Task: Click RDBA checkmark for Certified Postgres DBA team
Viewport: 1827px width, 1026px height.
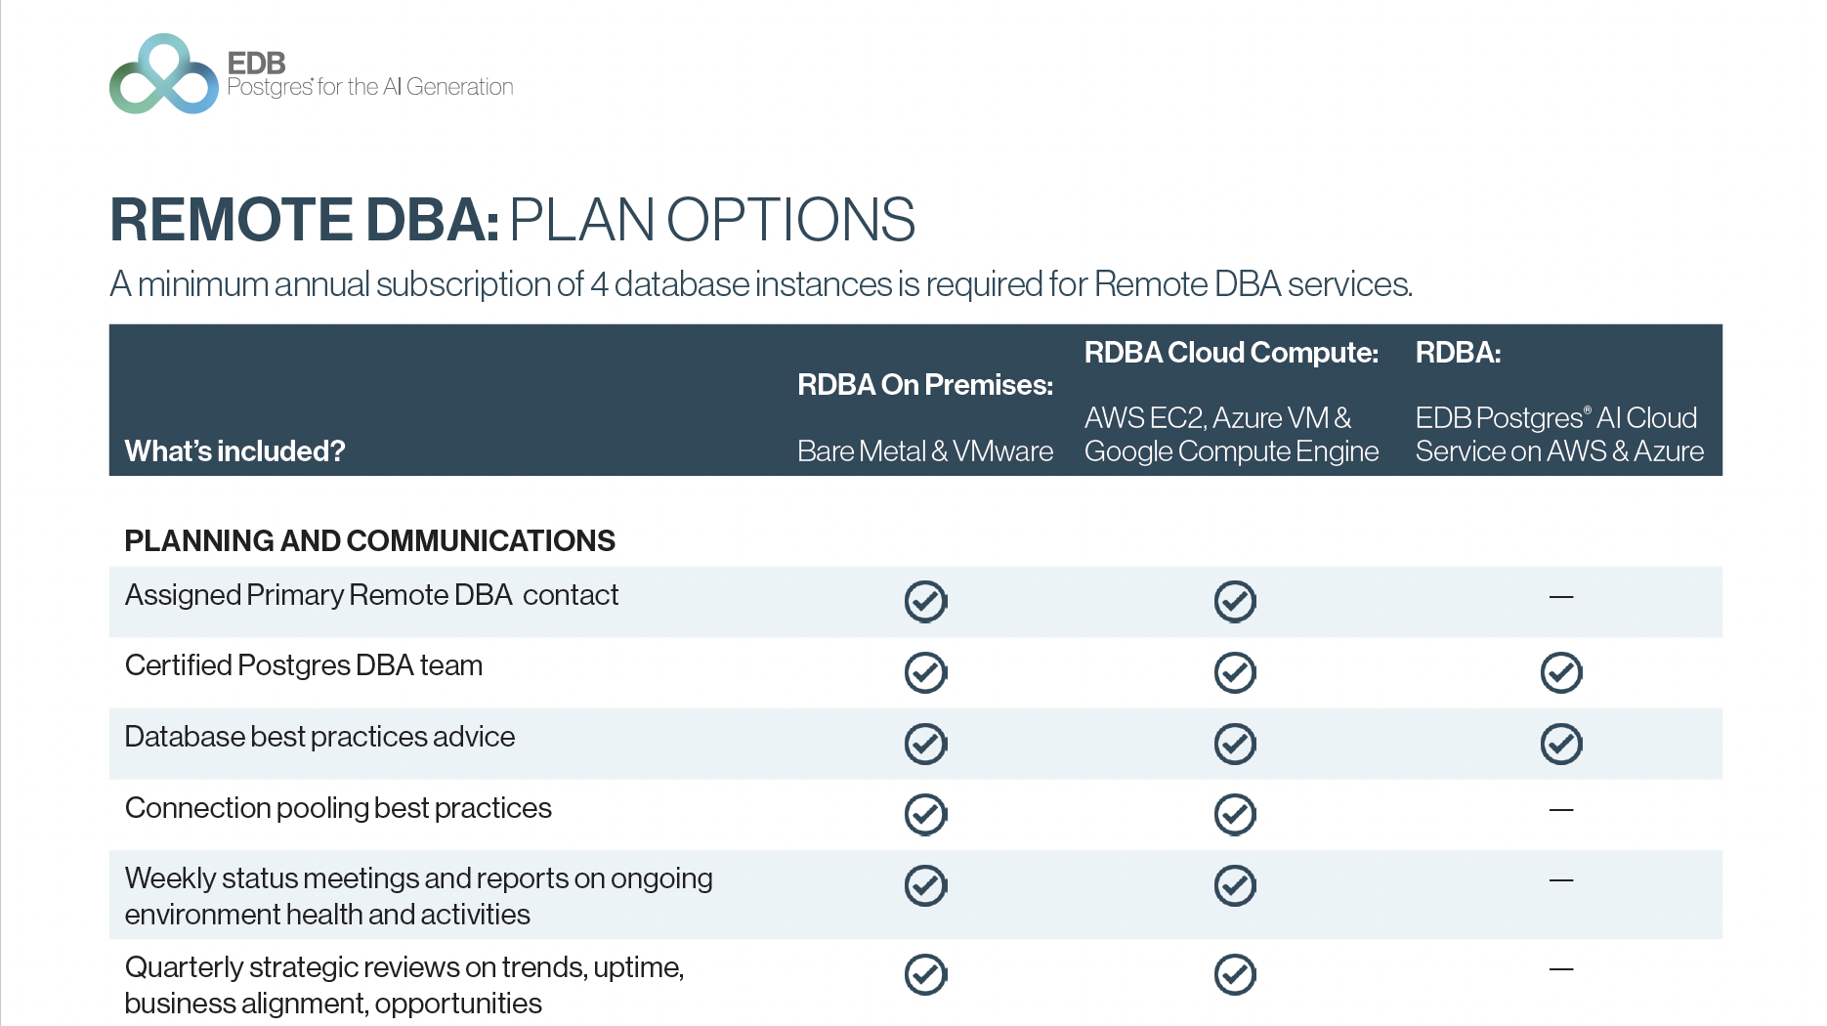Action: pos(1561,672)
